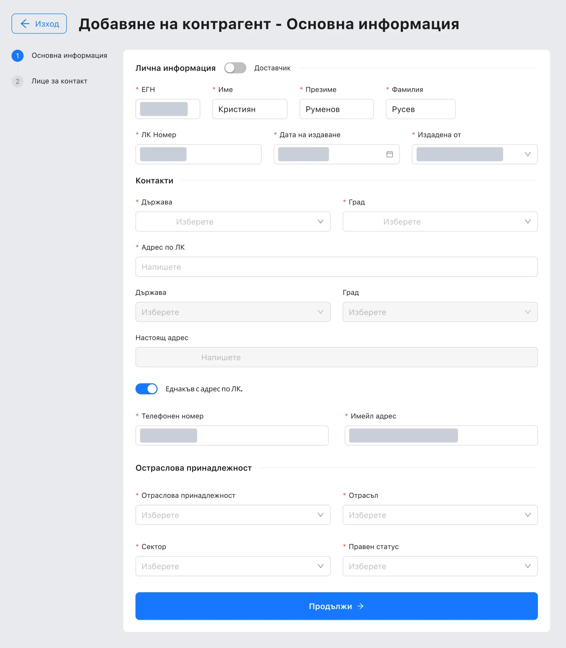566x648 pixels.
Task: Disable the Еднакъв с адрес по ЛК switch
Action: pos(147,389)
